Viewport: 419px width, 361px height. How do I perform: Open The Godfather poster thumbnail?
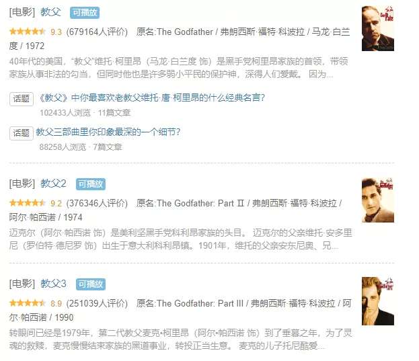click(x=377, y=28)
